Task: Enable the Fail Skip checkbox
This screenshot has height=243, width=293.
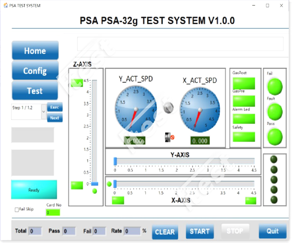Action: (17, 210)
